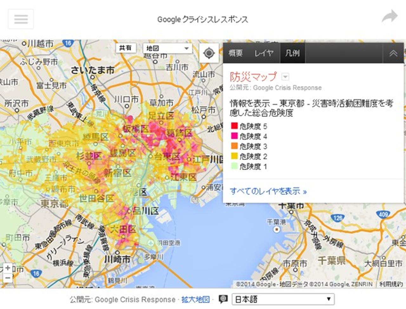This screenshot has width=406, height=309.
Task: Open すべてのレイヤを表示 link
Action: [x=268, y=191]
